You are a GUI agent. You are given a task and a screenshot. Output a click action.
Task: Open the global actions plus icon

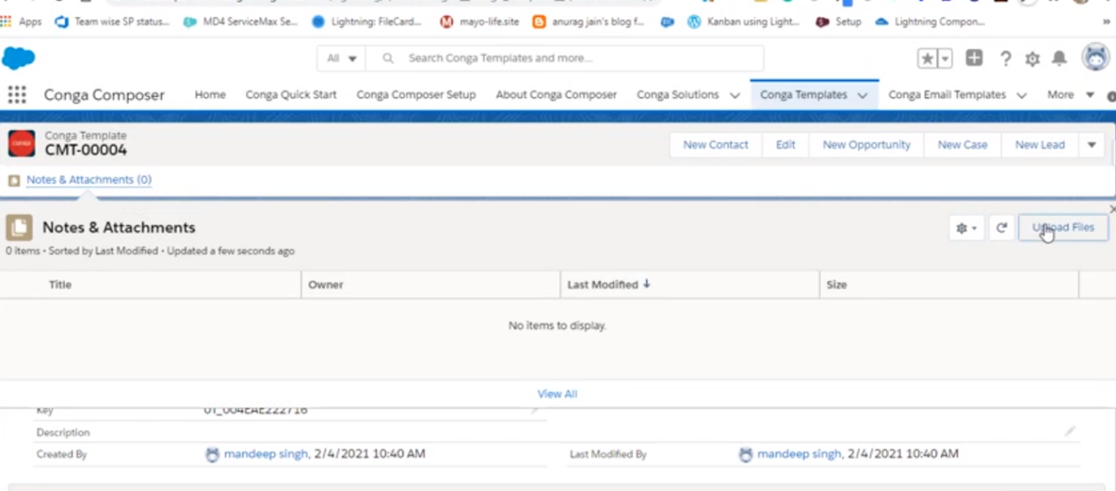(x=974, y=58)
